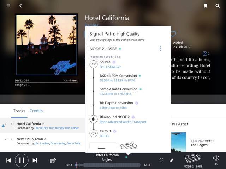226x169 pixels.
Task: Click Range 10 dynamic range label
Action: tap(22, 85)
